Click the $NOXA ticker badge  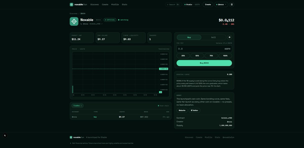(98, 20)
